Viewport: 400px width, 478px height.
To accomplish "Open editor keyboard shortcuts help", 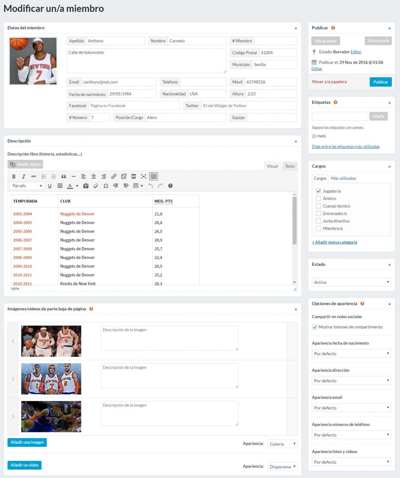I will [171, 186].
